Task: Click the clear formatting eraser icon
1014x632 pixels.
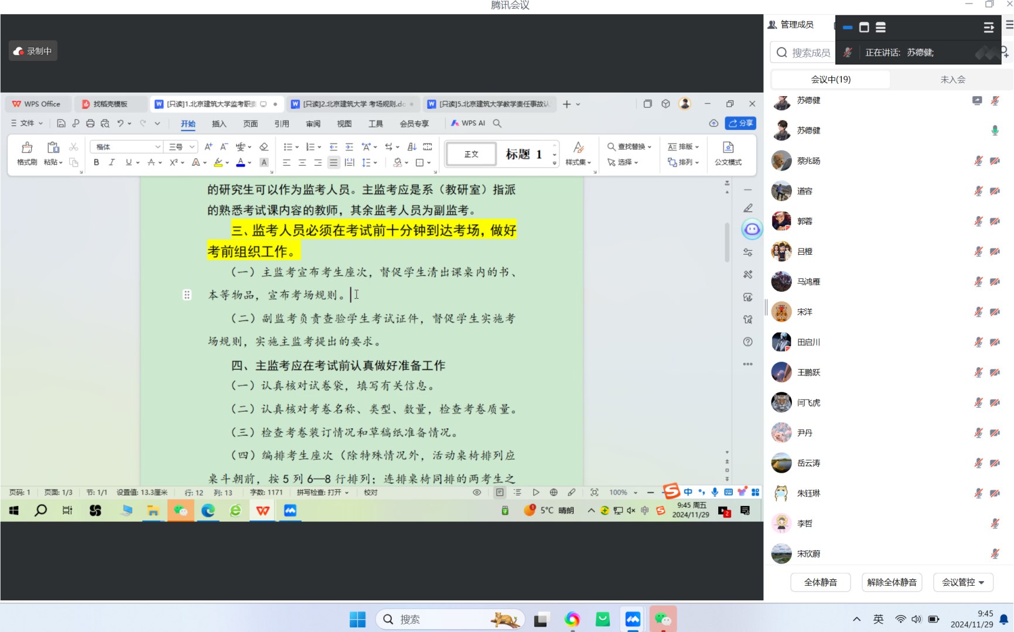Action: (x=264, y=147)
